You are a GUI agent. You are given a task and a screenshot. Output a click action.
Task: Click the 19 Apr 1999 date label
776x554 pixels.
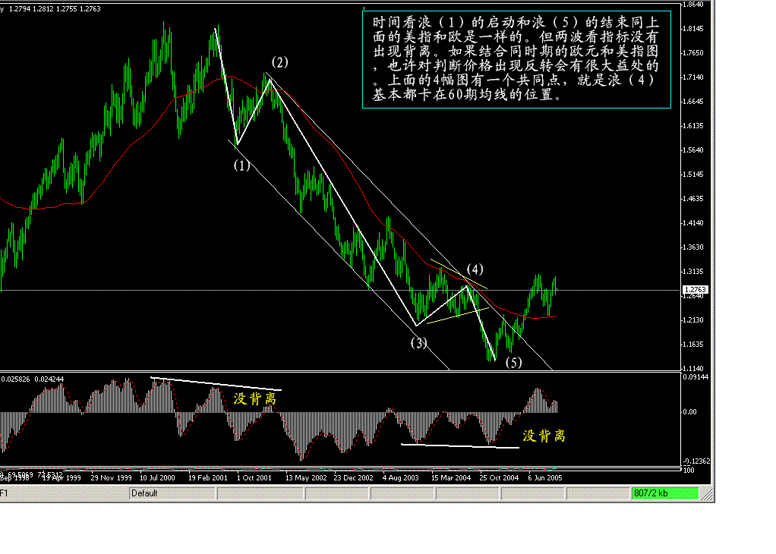[x=62, y=478]
